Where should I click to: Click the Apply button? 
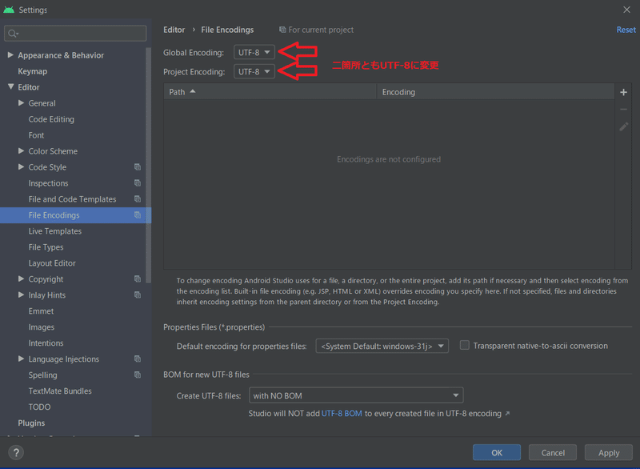pos(609,452)
